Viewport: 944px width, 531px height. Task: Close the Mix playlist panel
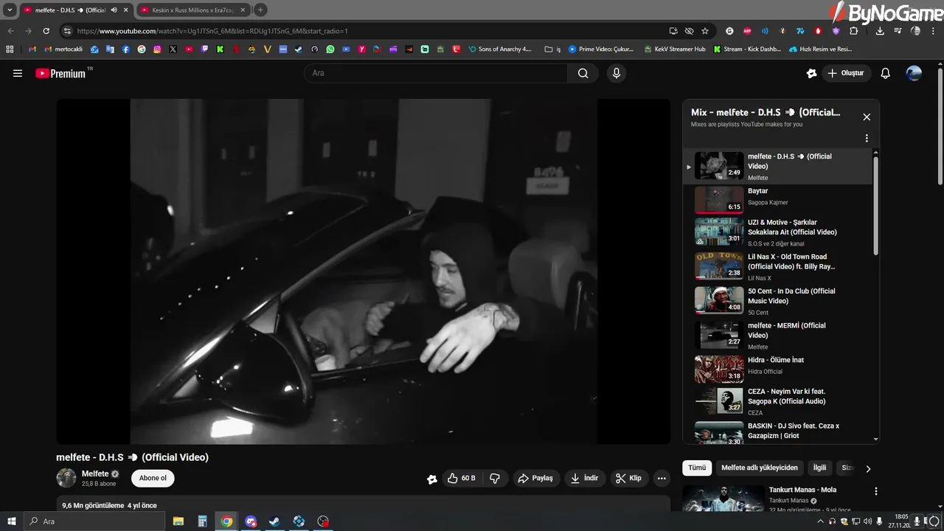(x=867, y=117)
